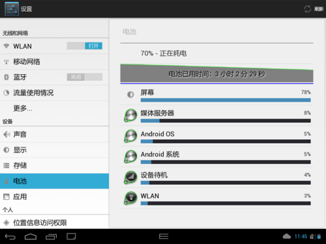This screenshot has width=326, height=244.
Task: Click the Bluetooth icon beside 蓝牙
Action: pyautogui.click(x=7, y=77)
